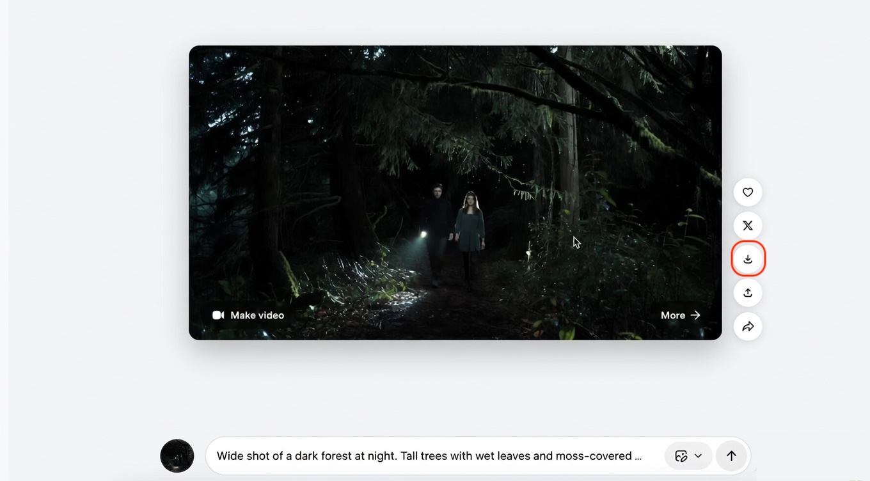Submit the prompt with the up arrow
This screenshot has width=870, height=481.
click(x=731, y=456)
